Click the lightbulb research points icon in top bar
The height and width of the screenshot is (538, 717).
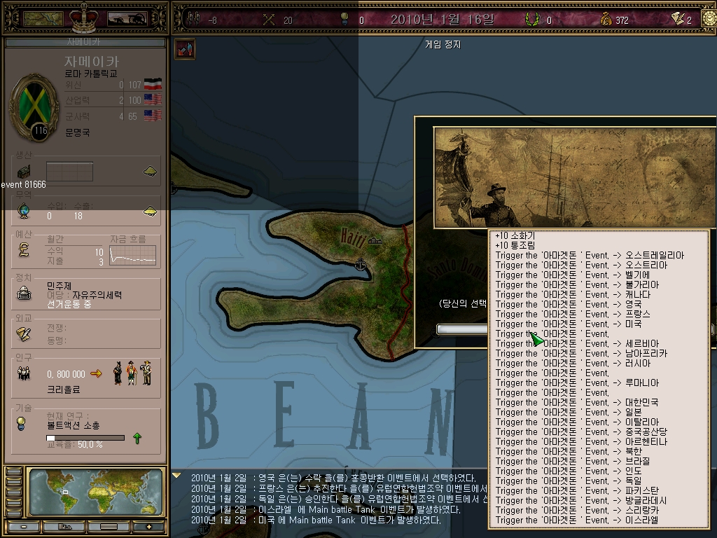click(344, 19)
